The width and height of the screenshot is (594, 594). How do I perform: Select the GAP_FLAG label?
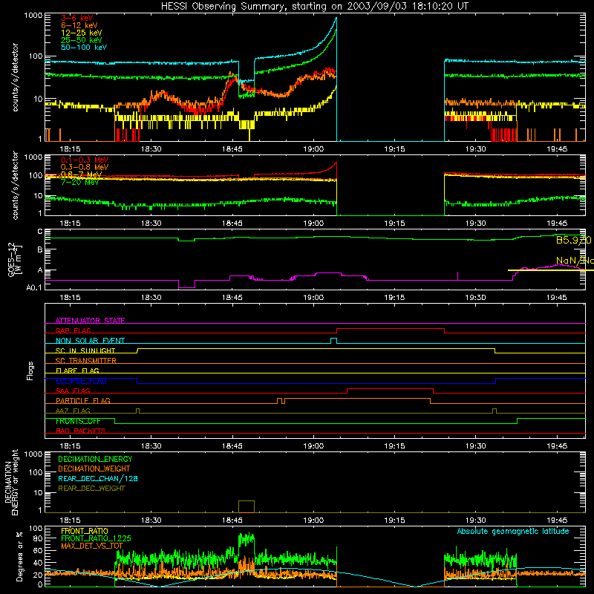click(x=73, y=330)
